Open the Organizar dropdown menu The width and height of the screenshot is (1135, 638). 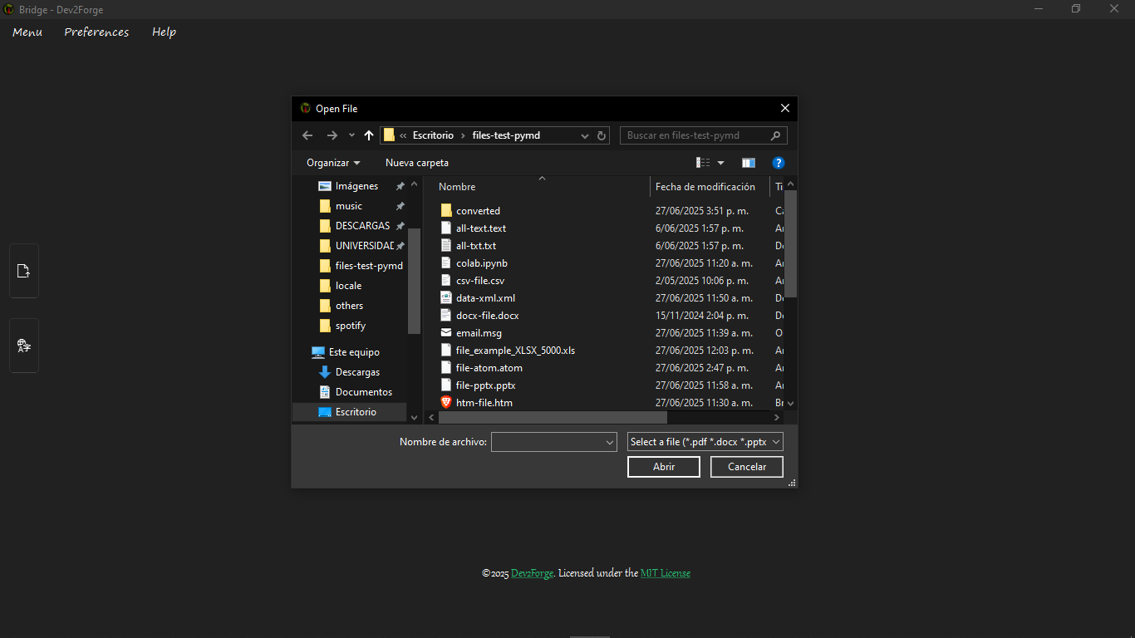coord(333,163)
